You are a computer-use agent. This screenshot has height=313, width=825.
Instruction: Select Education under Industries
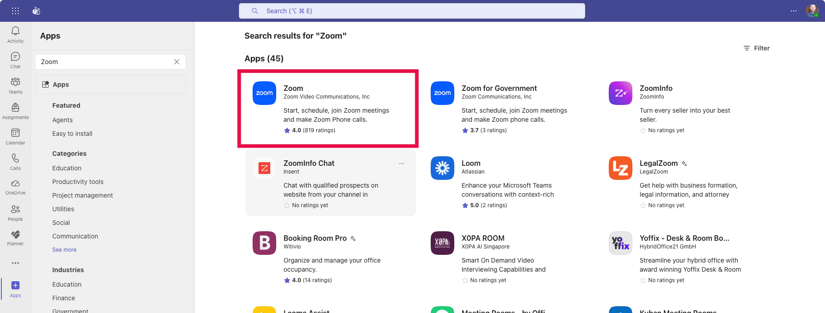67,284
